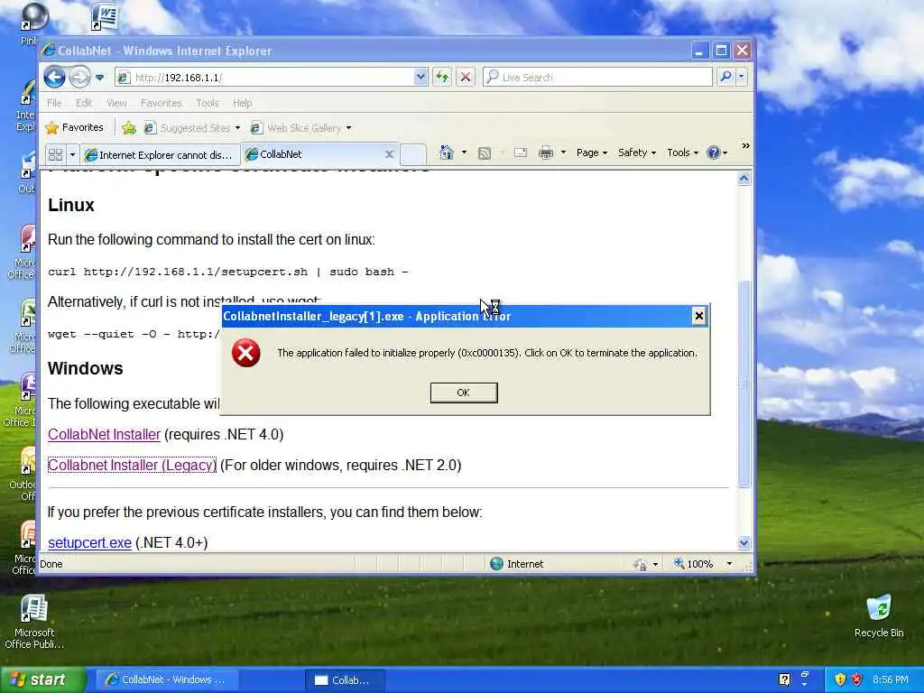924x693 pixels.
Task: Open the Safety command menu
Action: tap(636, 152)
